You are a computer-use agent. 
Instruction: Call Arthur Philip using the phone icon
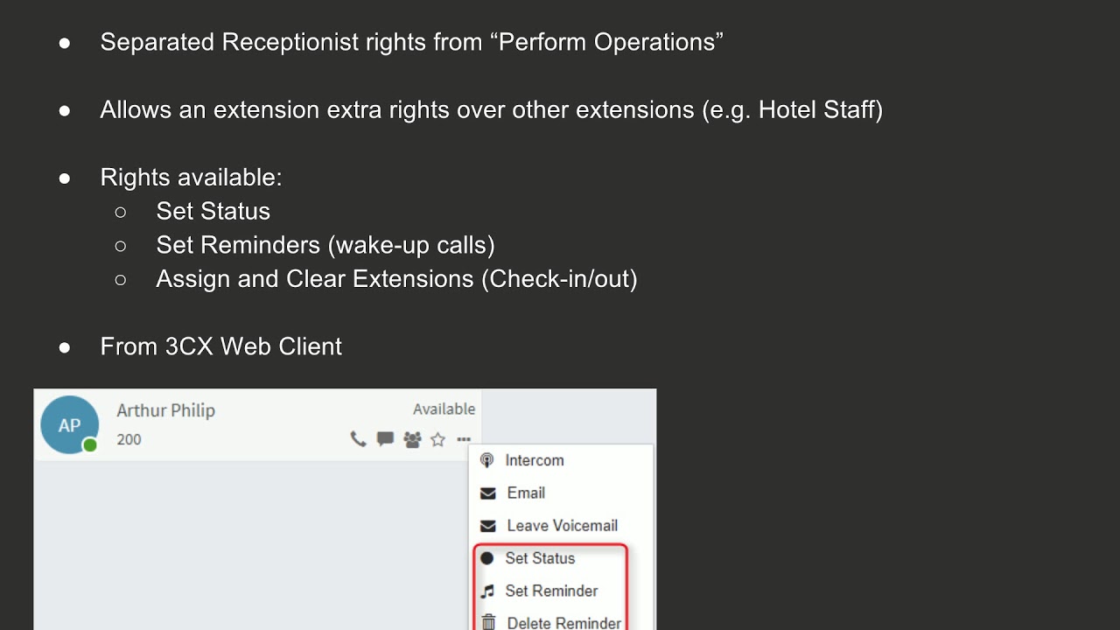(358, 439)
